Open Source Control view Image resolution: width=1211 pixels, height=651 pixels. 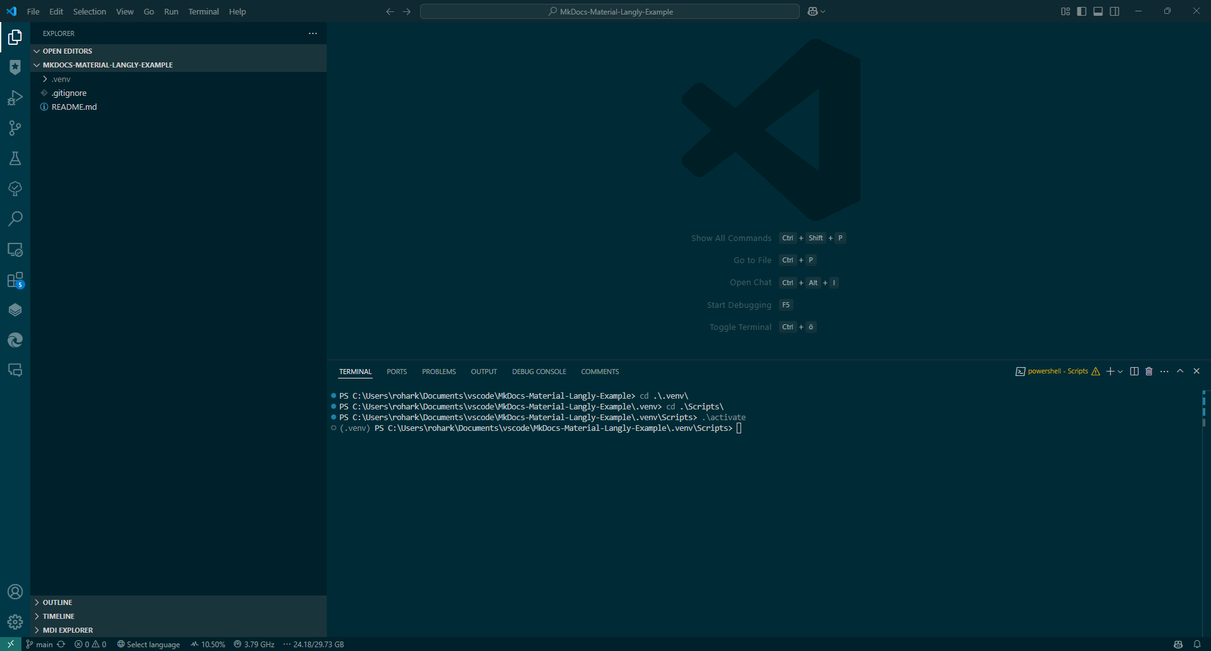coord(15,128)
